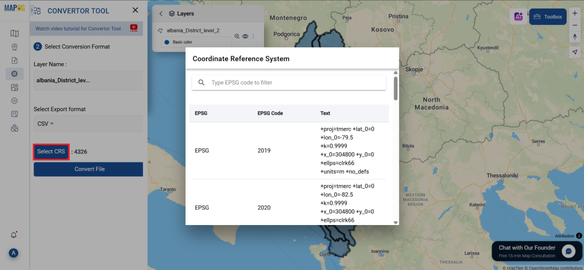
Task: Open the settings cog icon in sidebar
Action: 14,100
